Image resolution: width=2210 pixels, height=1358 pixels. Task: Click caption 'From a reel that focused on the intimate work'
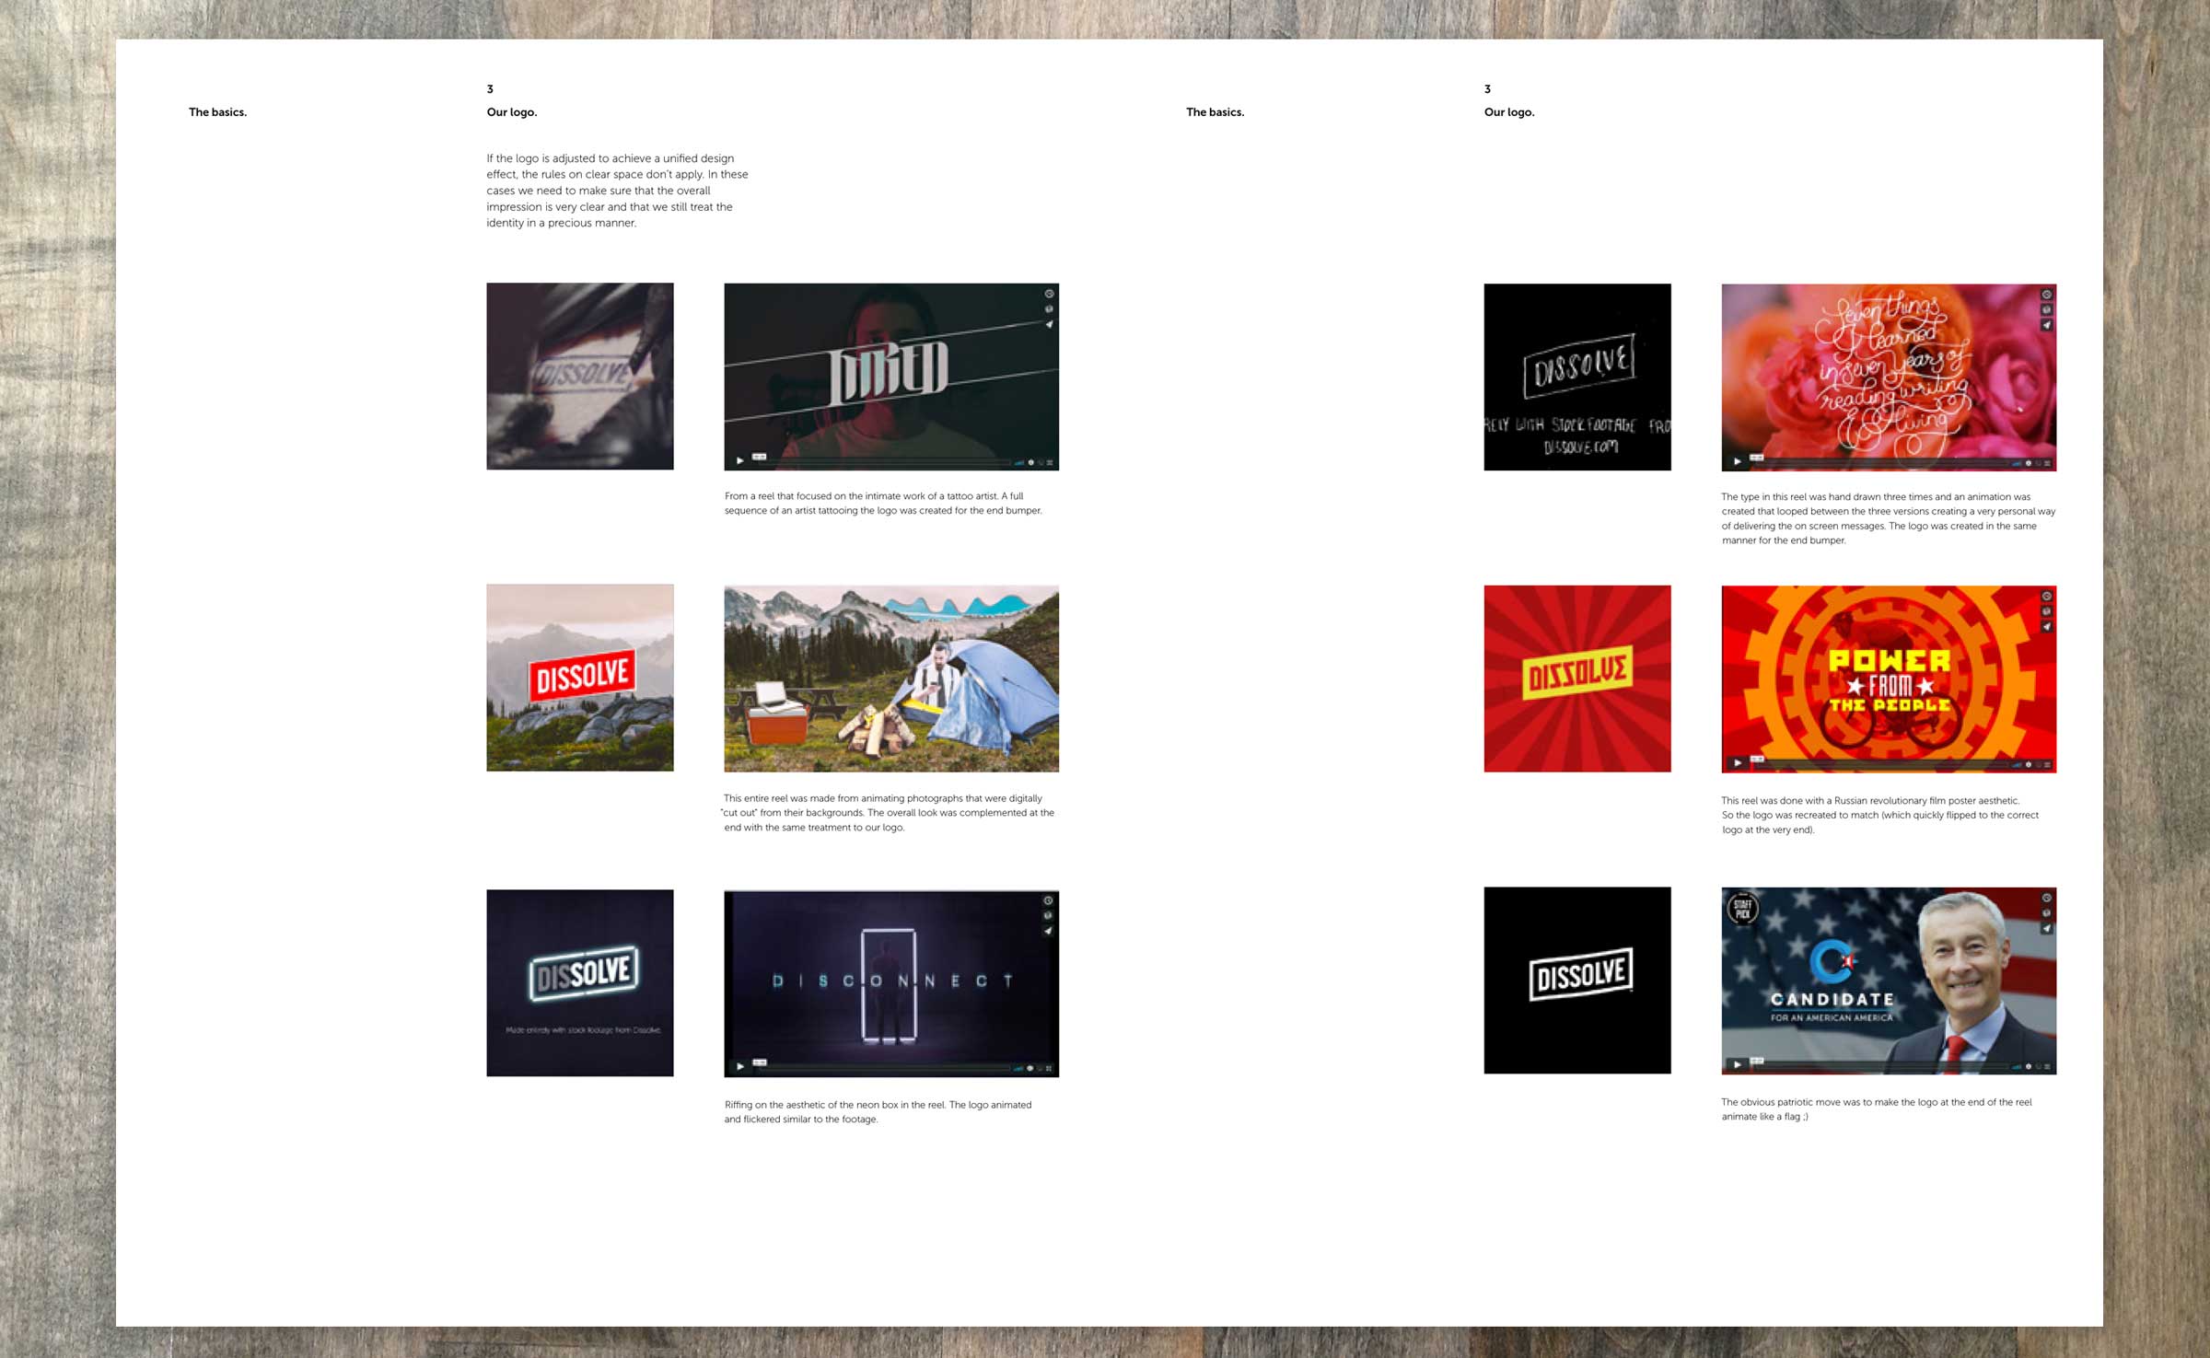click(x=883, y=503)
